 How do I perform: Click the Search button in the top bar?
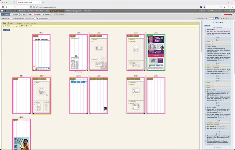202,11
